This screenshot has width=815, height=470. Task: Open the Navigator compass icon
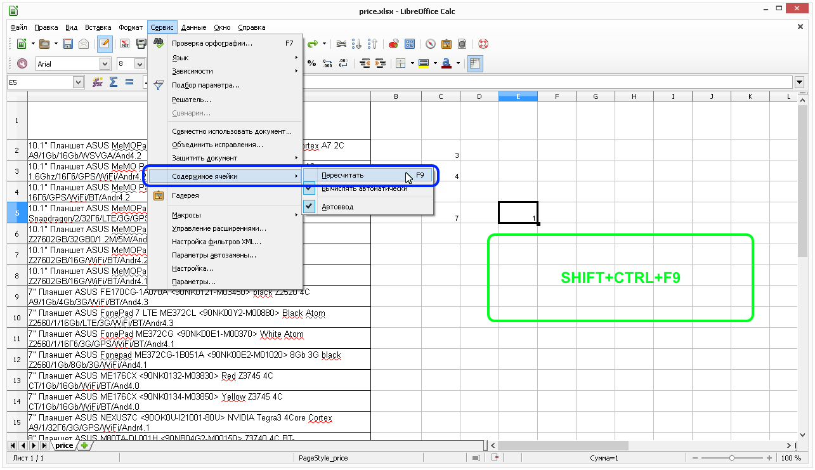[431, 44]
